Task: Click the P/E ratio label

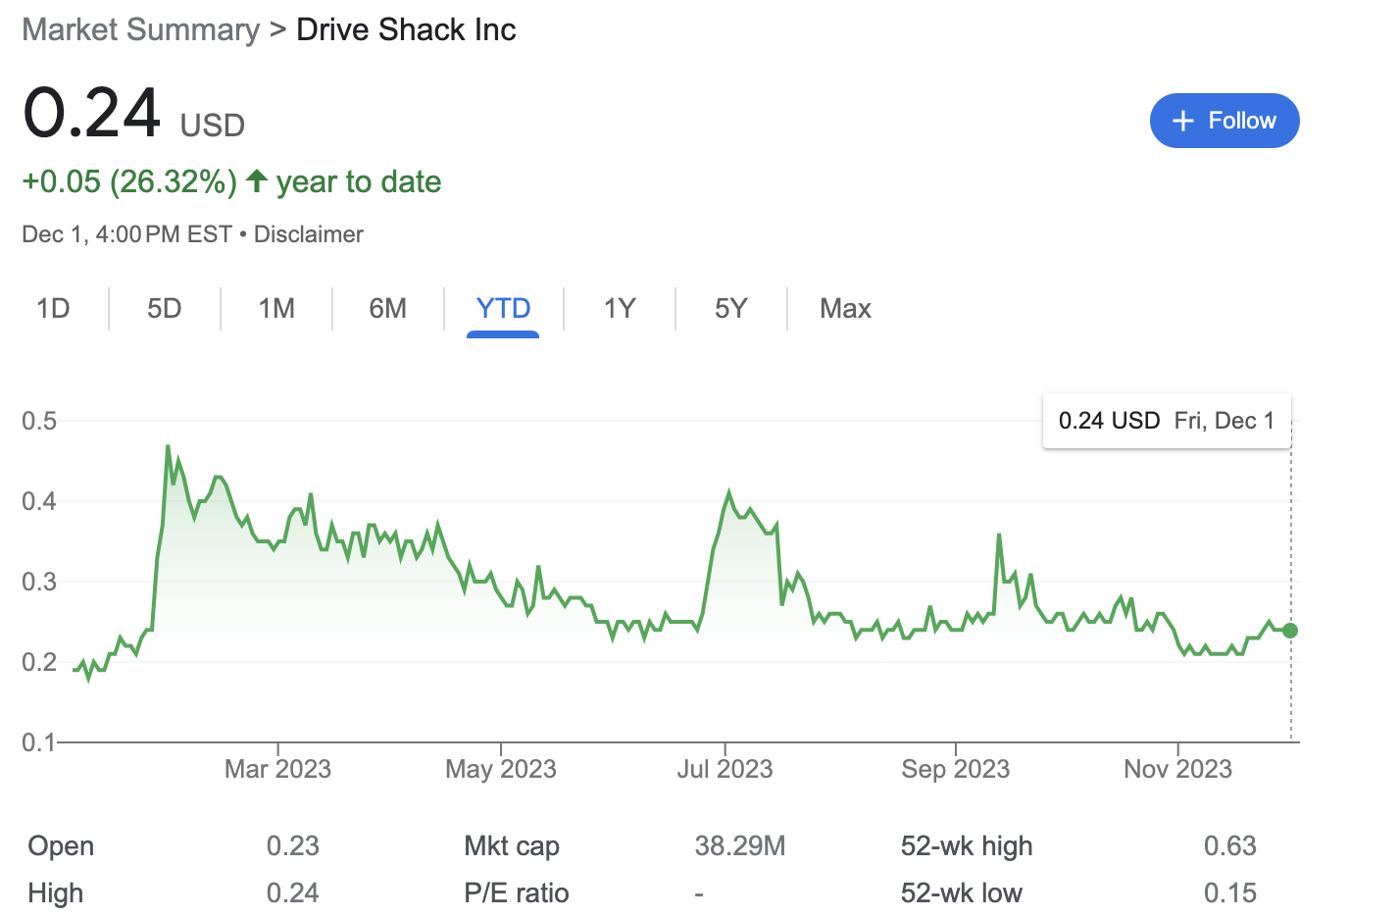Action: (516, 892)
